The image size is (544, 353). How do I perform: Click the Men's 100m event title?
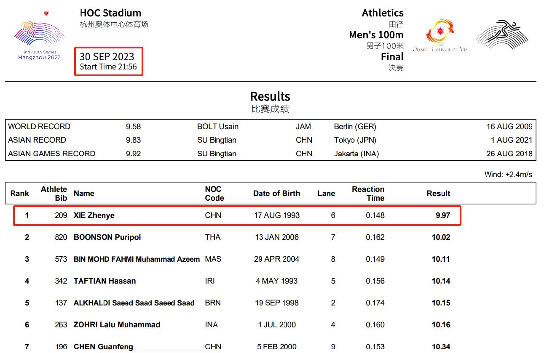(376, 35)
